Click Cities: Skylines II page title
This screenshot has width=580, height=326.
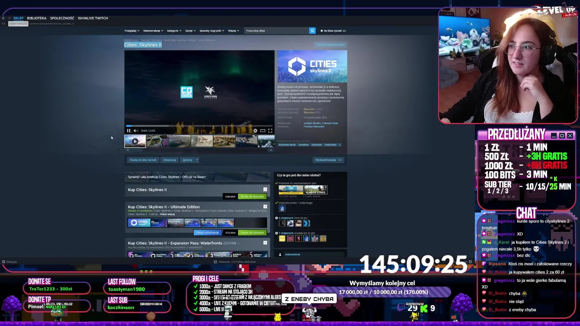[143, 45]
